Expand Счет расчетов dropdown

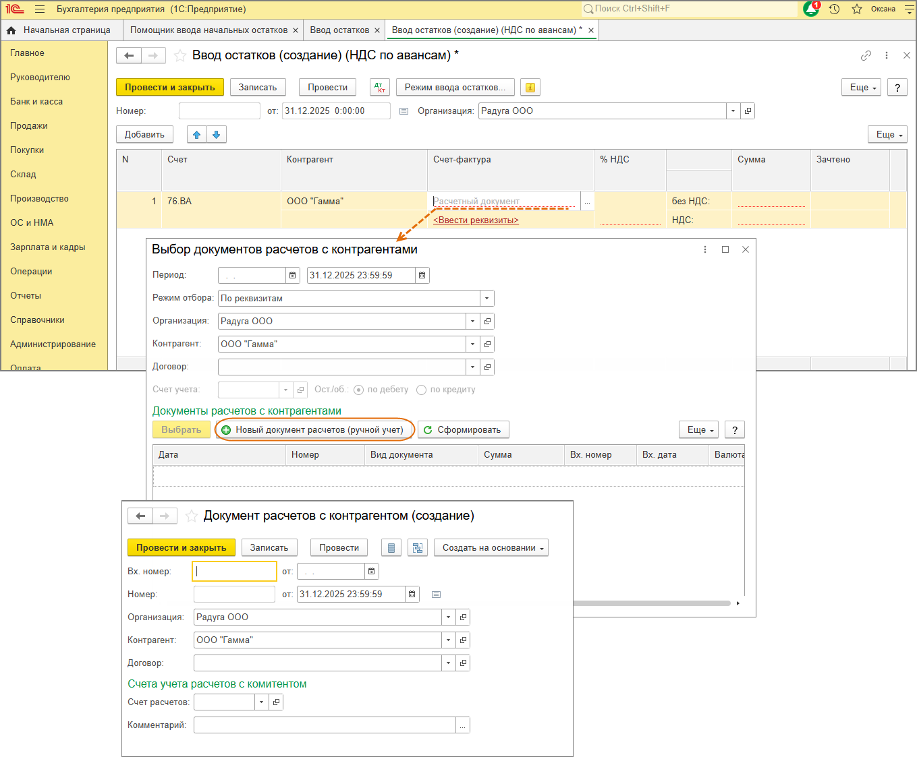point(262,702)
